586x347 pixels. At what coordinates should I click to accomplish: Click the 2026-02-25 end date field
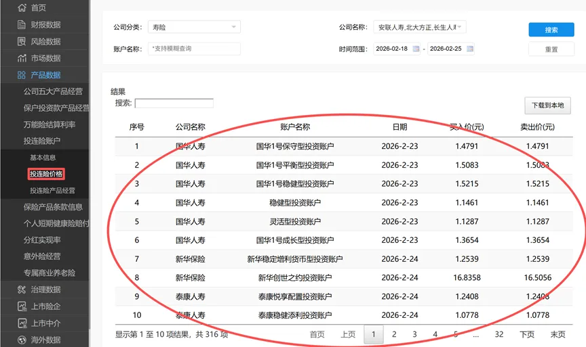pyautogui.click(x=451, y=49)
